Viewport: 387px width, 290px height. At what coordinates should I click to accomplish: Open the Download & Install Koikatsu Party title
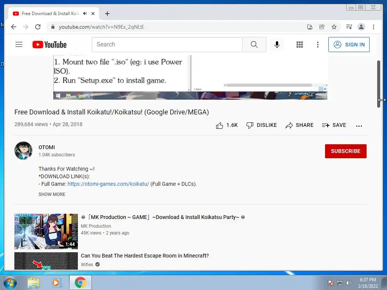[163, 217]
